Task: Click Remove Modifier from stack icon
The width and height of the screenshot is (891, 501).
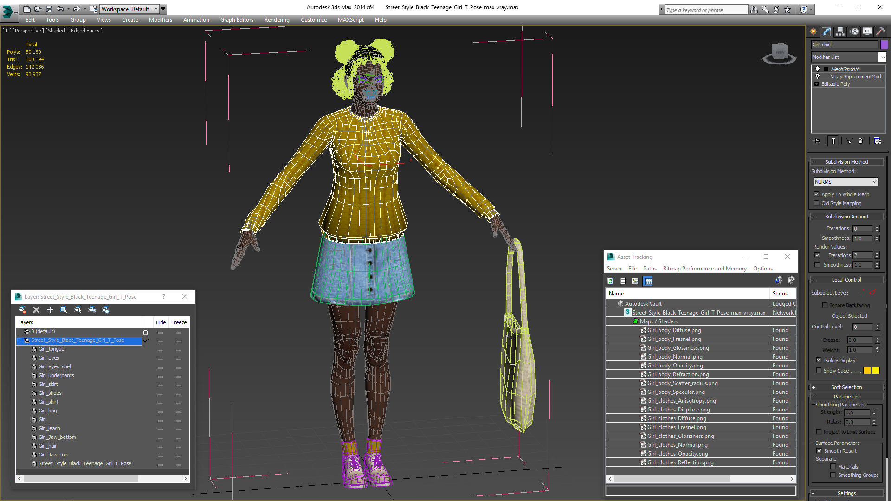Action: pyautogui.click(x=861, y=141)
